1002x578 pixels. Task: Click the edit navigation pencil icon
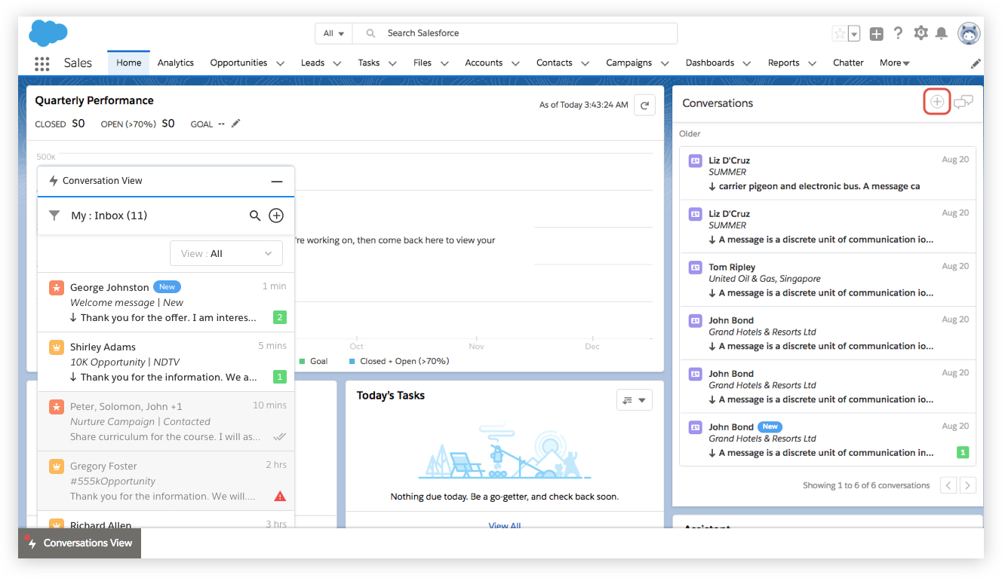(x=976, y=64)
